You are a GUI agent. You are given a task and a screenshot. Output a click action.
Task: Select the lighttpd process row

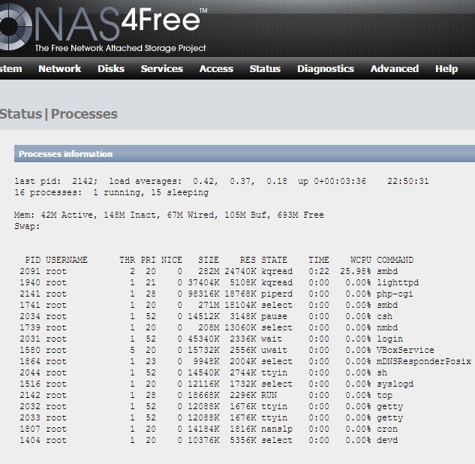(x=219, y=282)
